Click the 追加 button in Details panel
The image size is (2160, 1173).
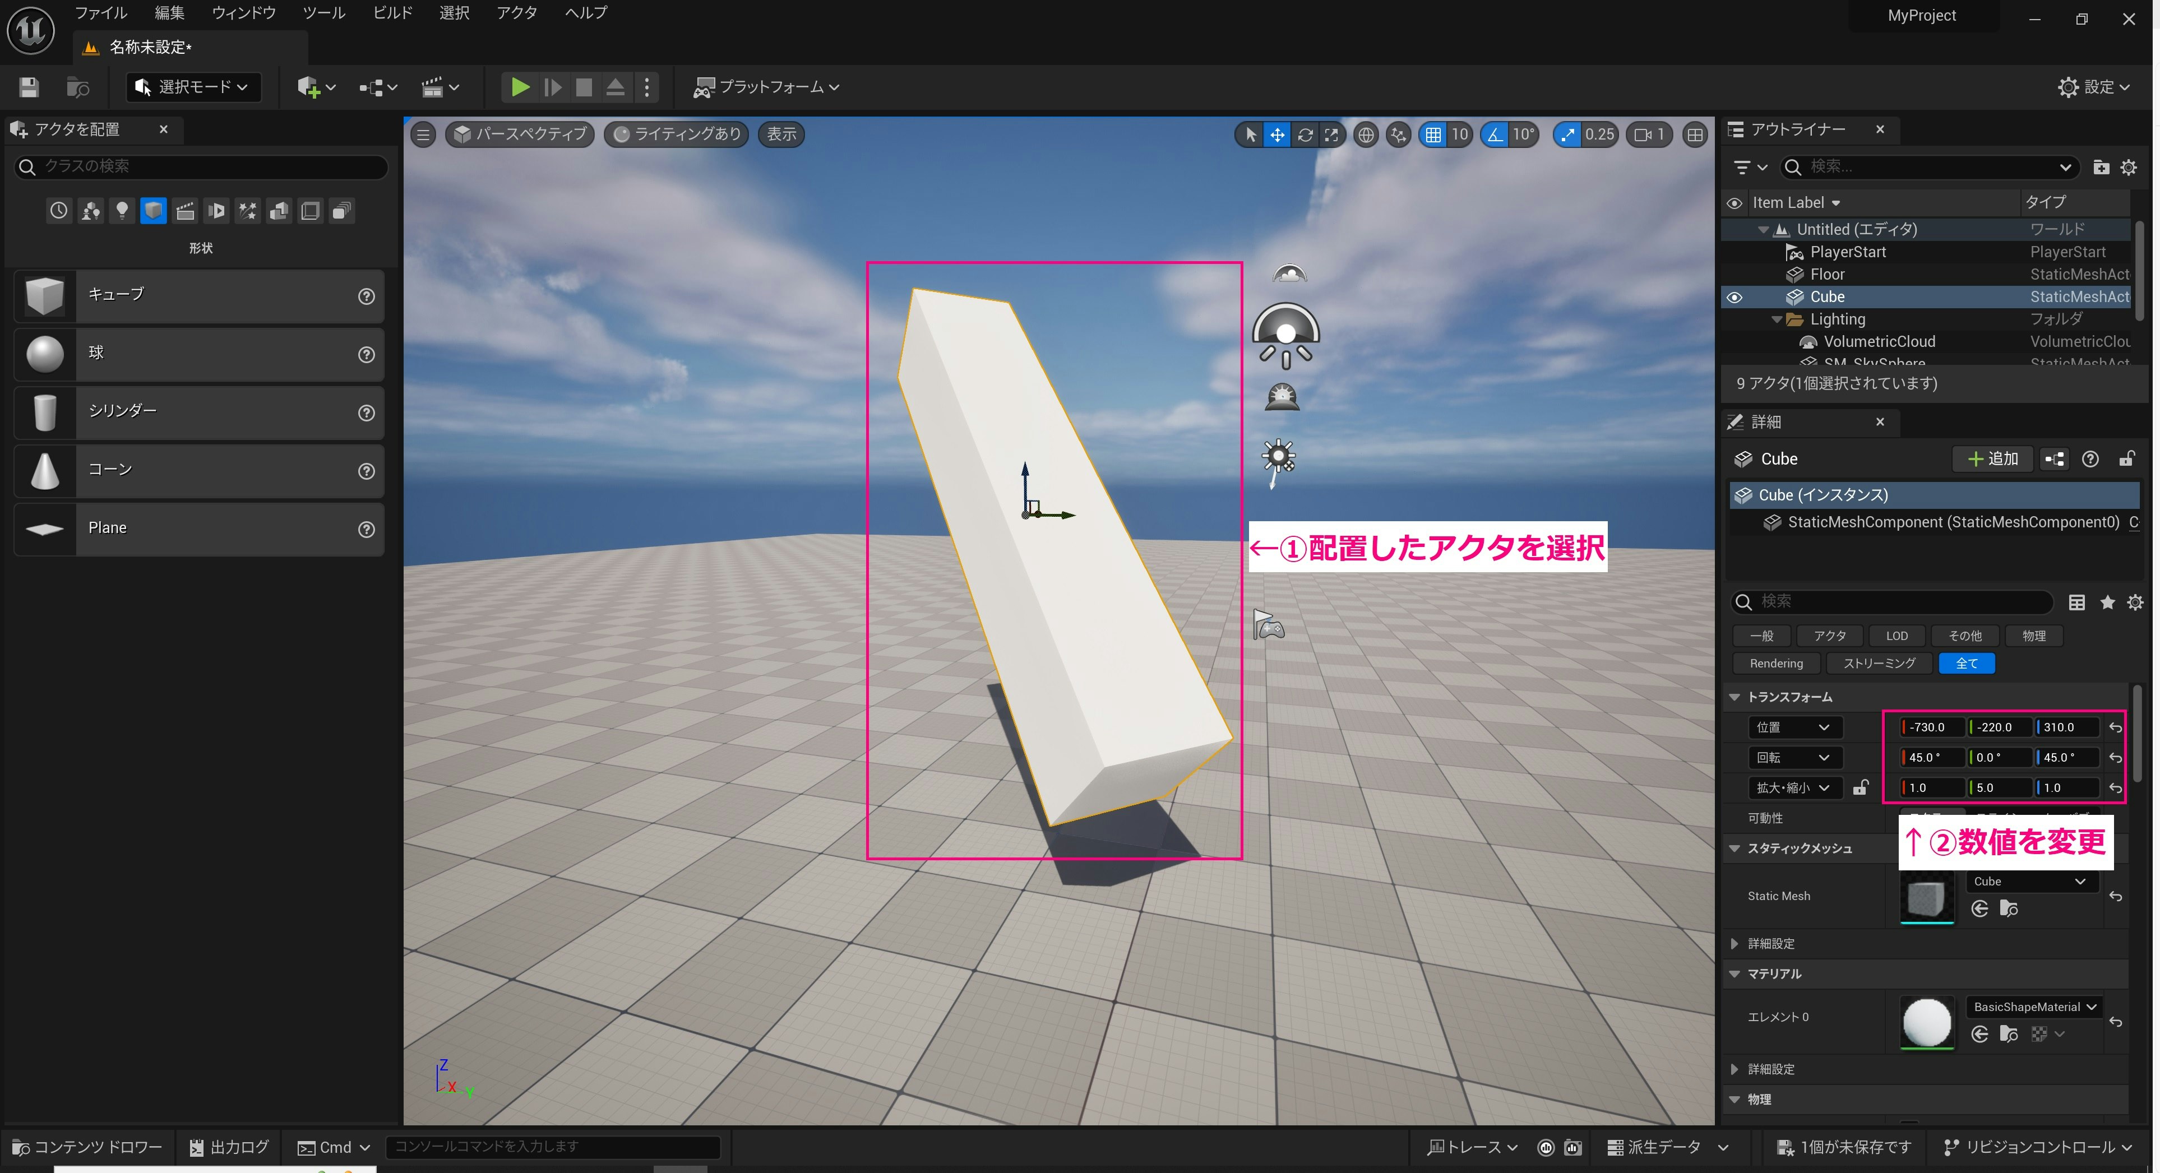click(x=1992, y=458)
